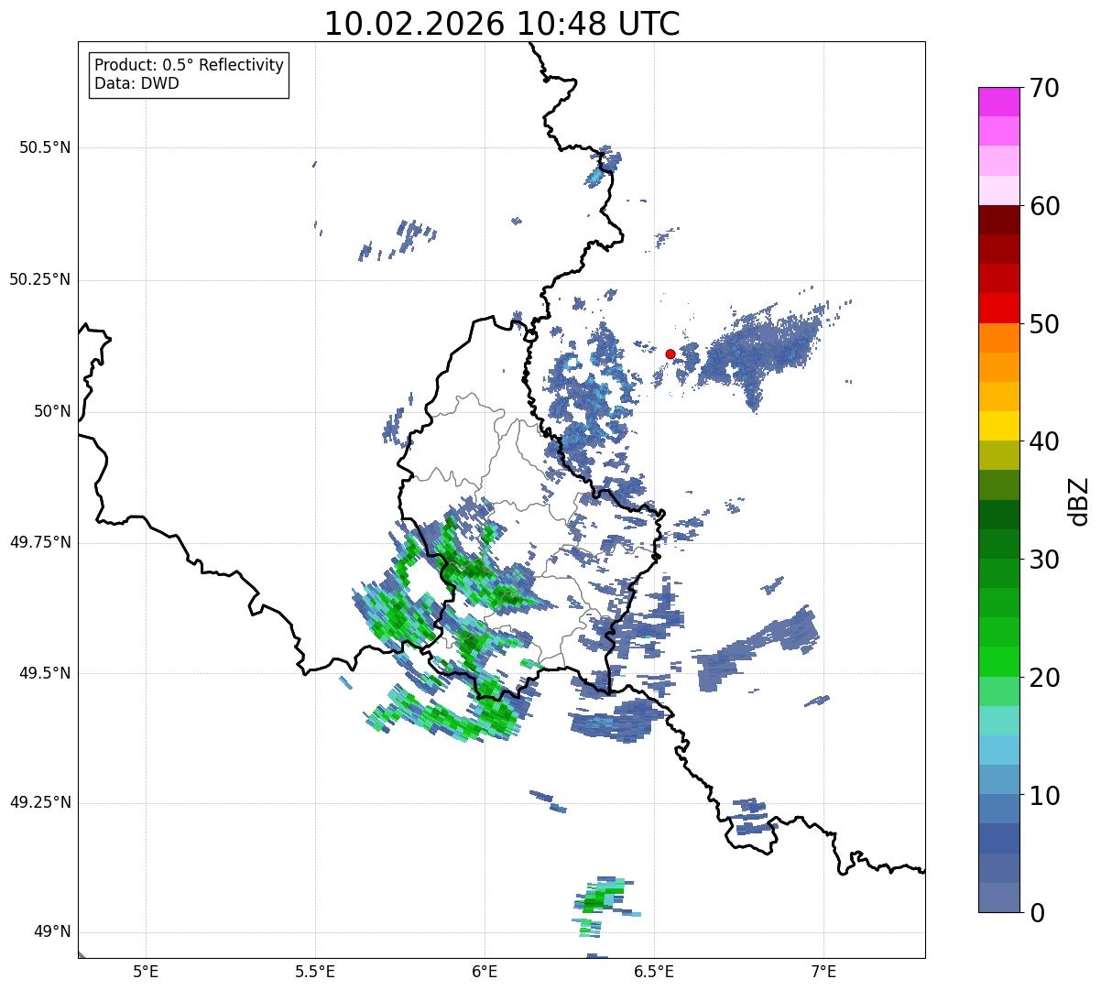Click the bright red colorbar segment near 50
1101x990 pixels.
click(998, 309)
